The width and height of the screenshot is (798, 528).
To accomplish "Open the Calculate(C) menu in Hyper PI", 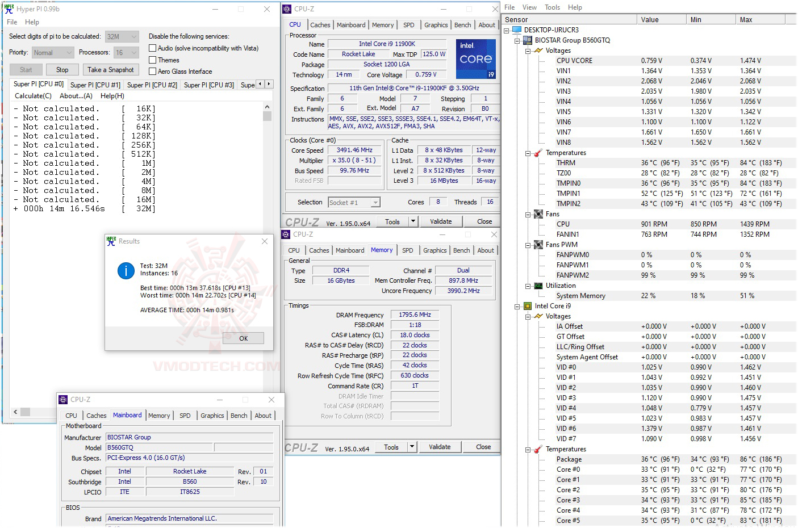I will tap(33, 96).
